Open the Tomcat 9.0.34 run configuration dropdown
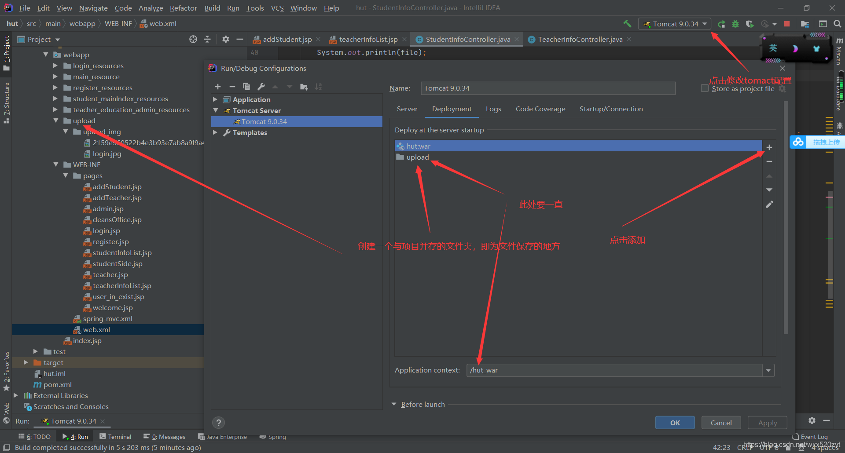Image resolution: width=845 pixels, height=453 pixels. 675,24
